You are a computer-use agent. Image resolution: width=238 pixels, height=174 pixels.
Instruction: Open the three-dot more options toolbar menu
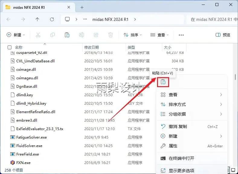(181, 35)
